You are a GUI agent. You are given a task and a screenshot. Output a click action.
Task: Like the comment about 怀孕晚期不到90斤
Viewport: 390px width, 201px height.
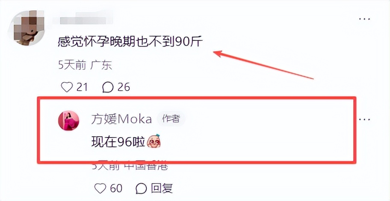[67, 87]
